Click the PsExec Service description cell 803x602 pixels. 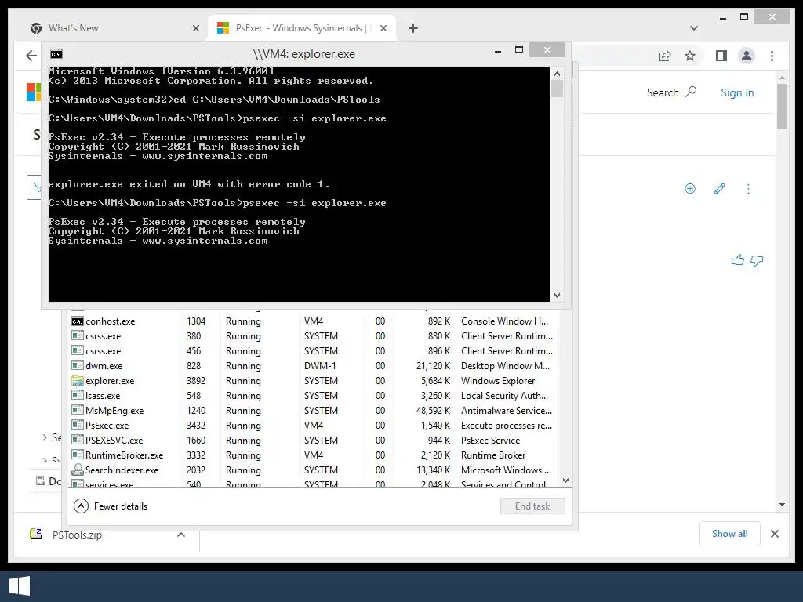[x=490, y=441]
